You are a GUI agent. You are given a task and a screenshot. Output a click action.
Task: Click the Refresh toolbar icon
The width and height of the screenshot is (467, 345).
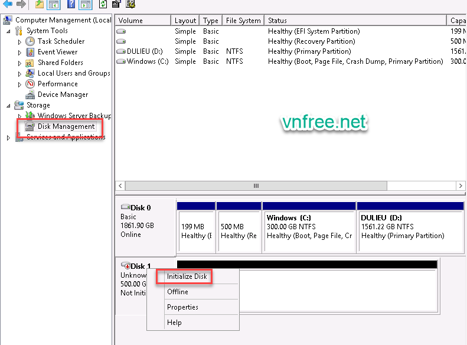[x=103, y=4]
